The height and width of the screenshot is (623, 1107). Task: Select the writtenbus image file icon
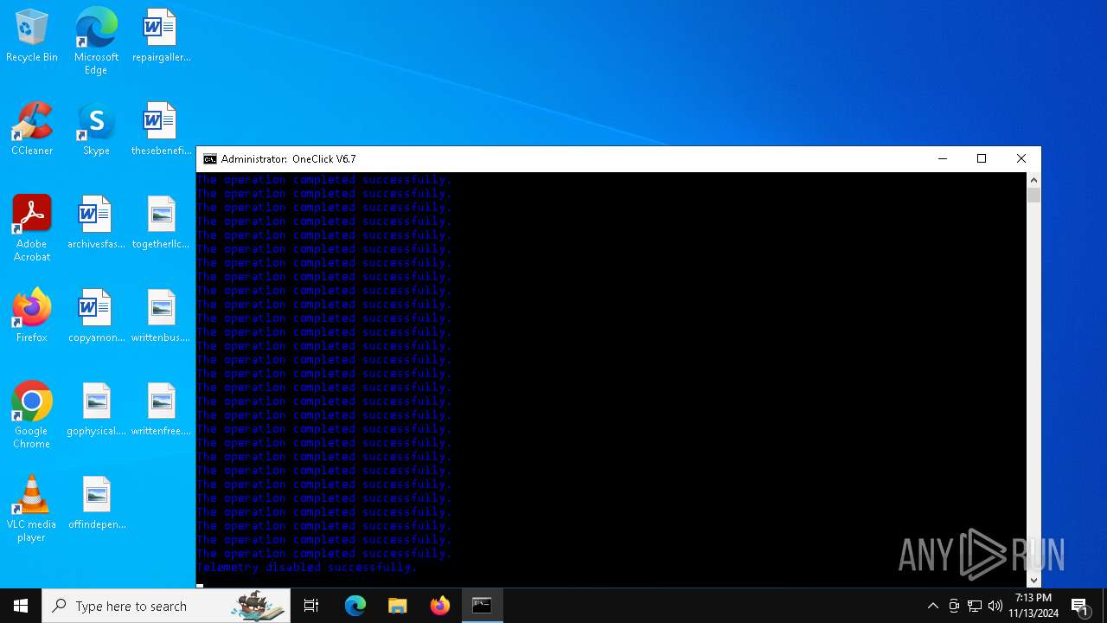tap(161, 317)
